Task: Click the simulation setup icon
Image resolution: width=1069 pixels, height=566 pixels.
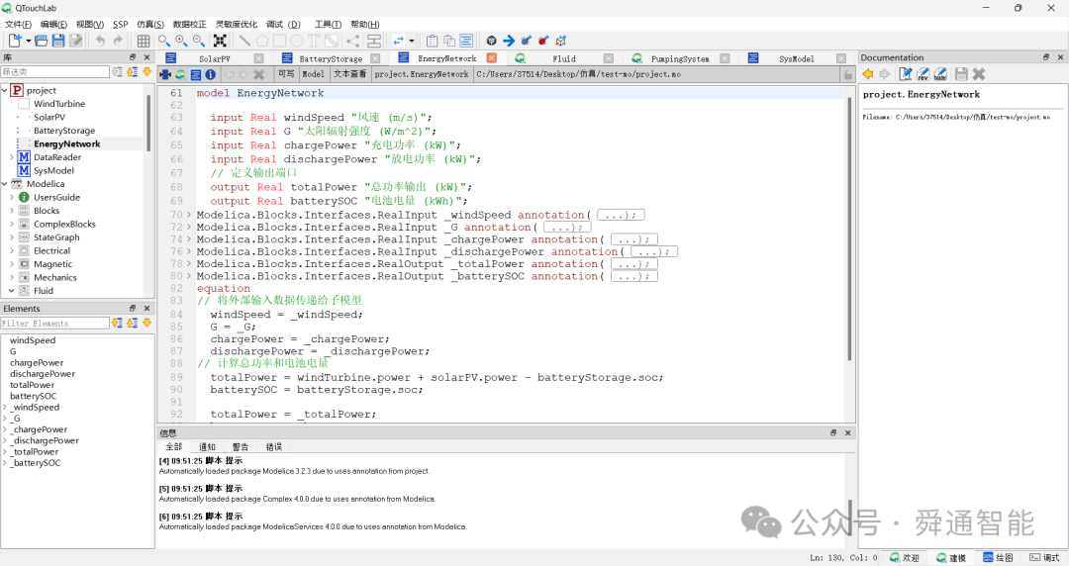Action: [526, 41]
